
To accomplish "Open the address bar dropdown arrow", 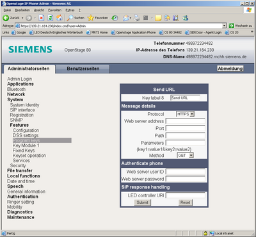I will [224, 26].
